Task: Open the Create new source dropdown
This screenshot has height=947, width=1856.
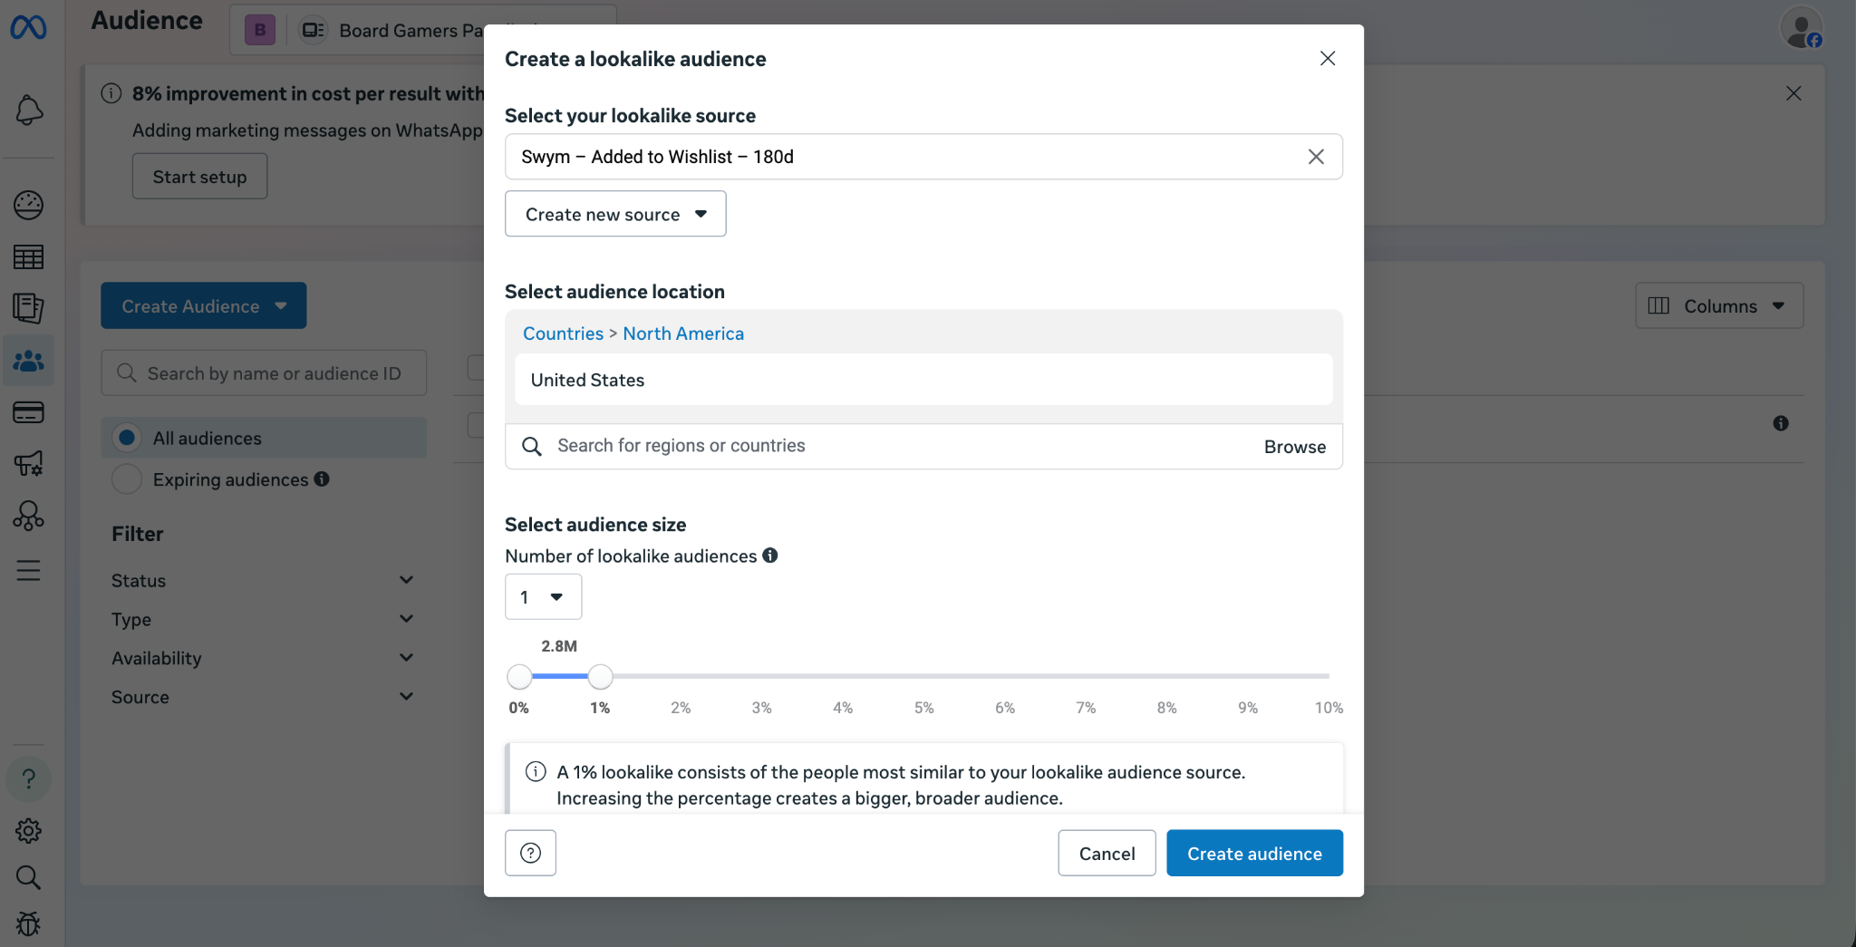Action: [615, 214]
